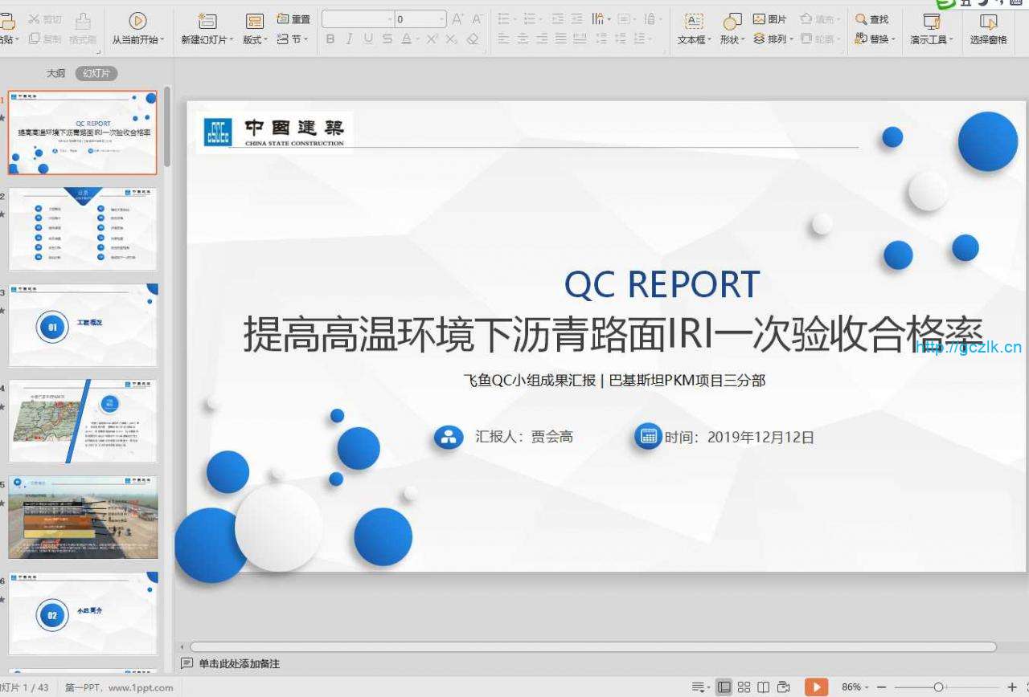Open the 形状 shapes dropdown
The height and width of the screenshot is (697, 1029).
click(x=732, y=39)
